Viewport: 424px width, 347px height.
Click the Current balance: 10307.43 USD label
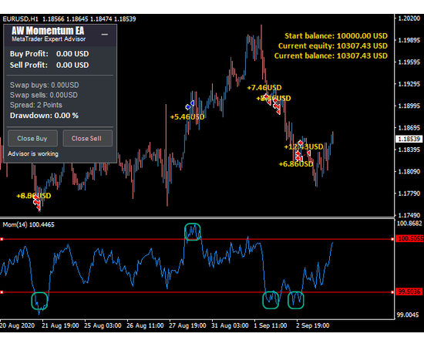pos(331,56)
